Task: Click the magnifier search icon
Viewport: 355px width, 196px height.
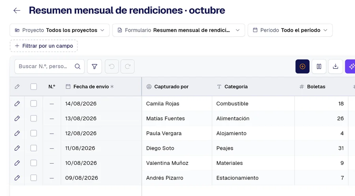Action: (77, 66)
